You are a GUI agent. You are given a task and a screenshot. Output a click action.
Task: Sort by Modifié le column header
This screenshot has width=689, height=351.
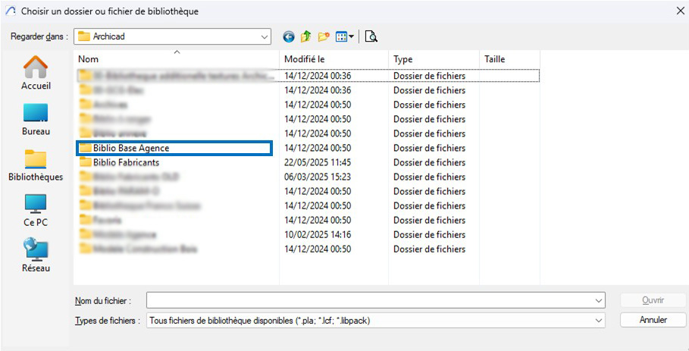coord(334,59)
